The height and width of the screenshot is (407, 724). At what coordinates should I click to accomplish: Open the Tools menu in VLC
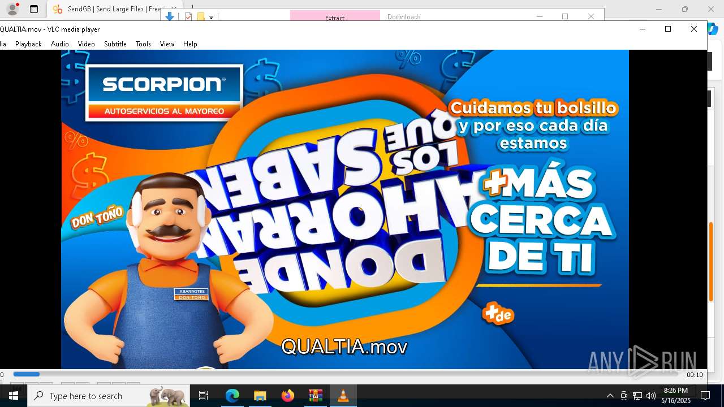coord(143,44)
